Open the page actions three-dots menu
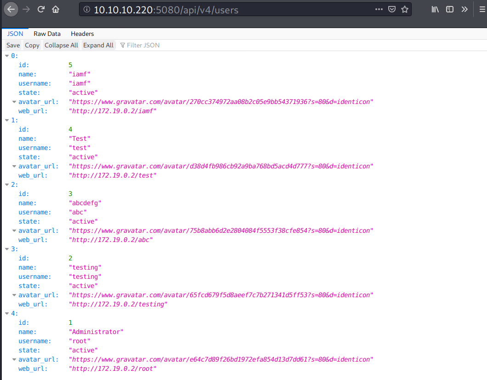 (379, 9)
